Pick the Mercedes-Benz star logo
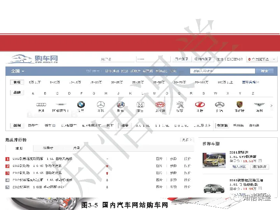The height and width of the screenshot is (210, 280). [101, 105]
